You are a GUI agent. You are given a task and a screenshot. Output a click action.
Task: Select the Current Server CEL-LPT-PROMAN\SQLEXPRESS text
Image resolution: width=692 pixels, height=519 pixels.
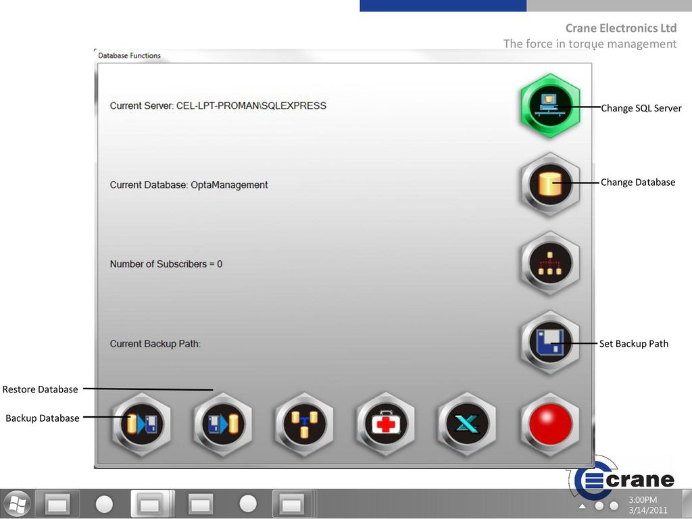point(218,106)
